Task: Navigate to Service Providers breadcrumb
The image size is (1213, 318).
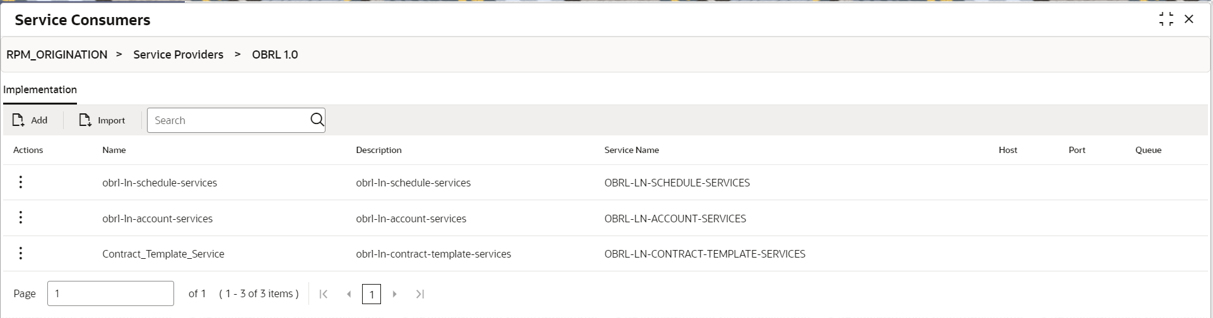Action: click(x=179, y=55)
